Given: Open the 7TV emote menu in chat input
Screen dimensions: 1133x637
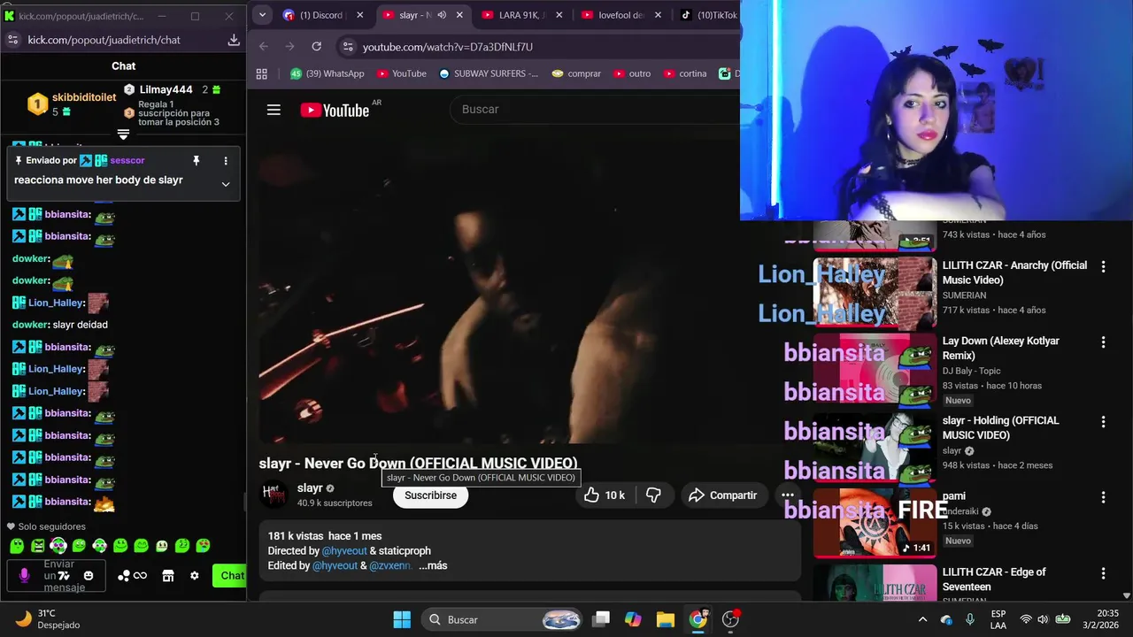Looking at the screenshot, I should pos(66,575).
